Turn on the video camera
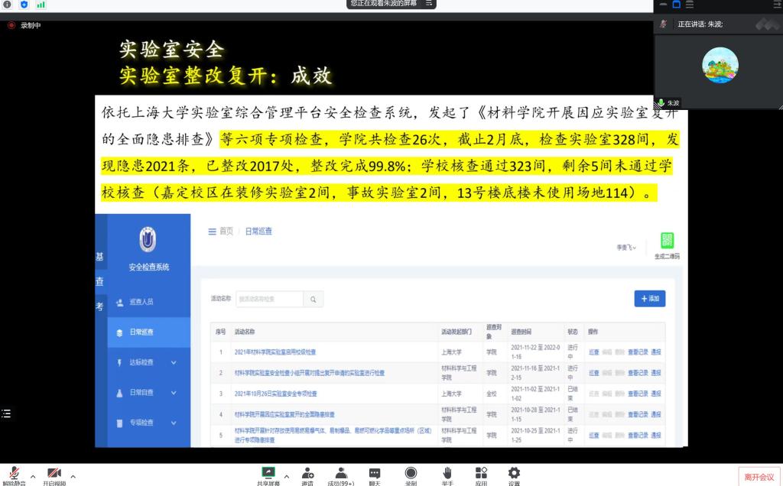The width and height of the screenshot is (783, 486). coord(54,474)
